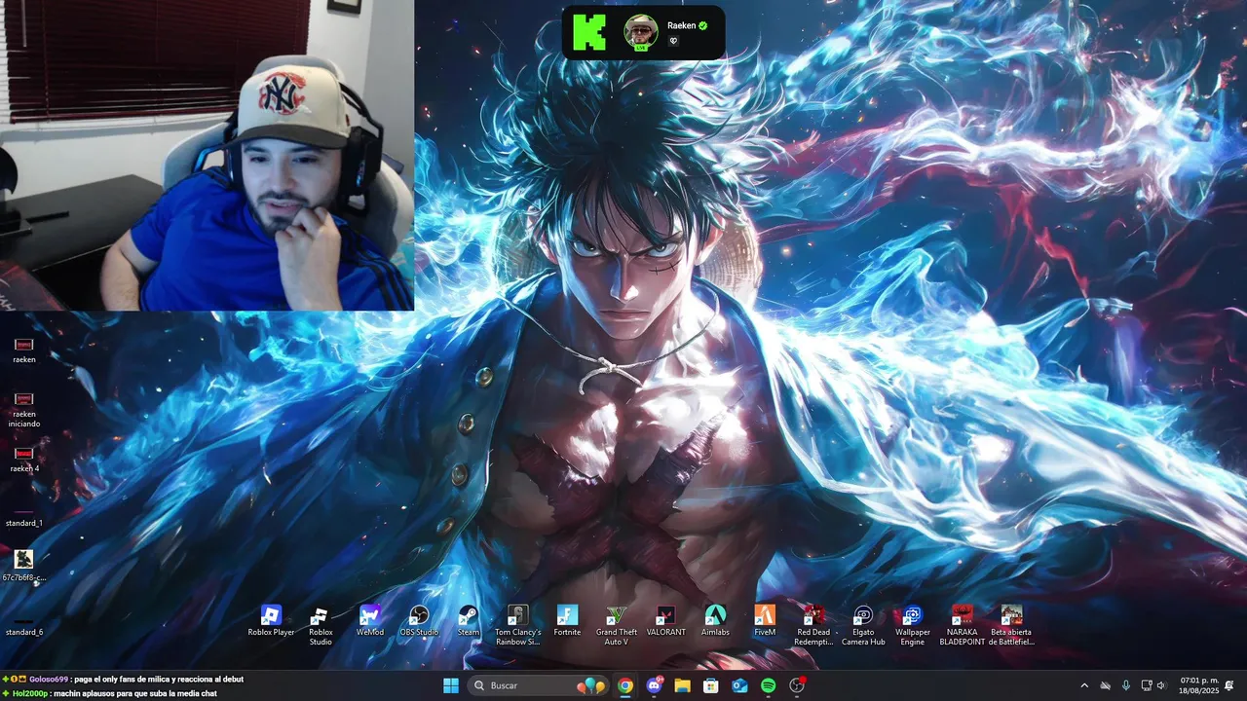Open Microsoft Store from the taskbar

(x=711, y=685)
